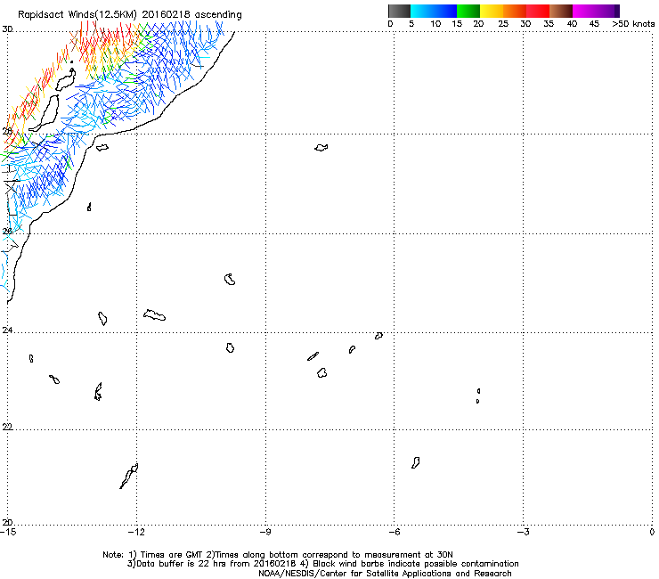The height and width of the screenshot is (579, 659).
Task: Click the '40' legend label
Action: [572, 24]
